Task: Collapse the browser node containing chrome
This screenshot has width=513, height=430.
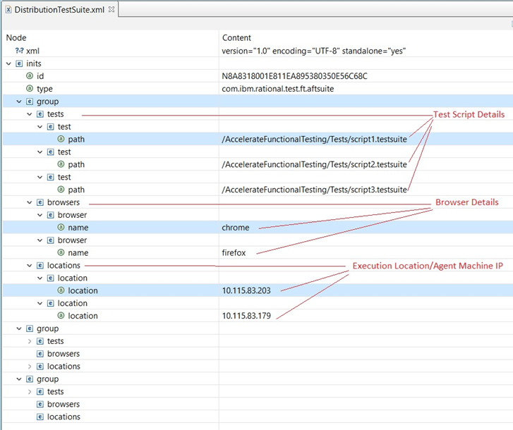Action: (40, 215)
